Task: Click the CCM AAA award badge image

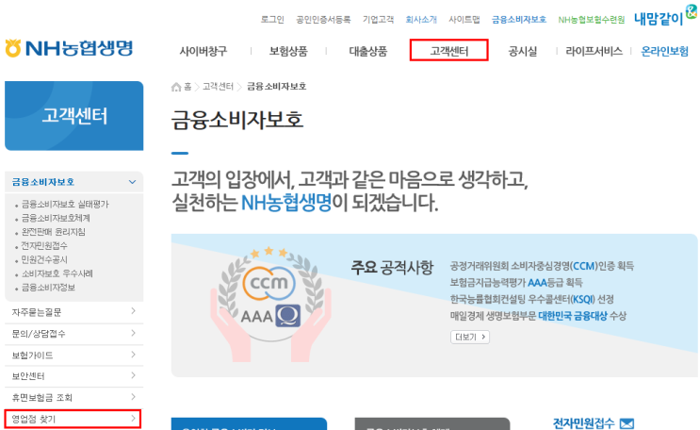Action: click(270, 304)
